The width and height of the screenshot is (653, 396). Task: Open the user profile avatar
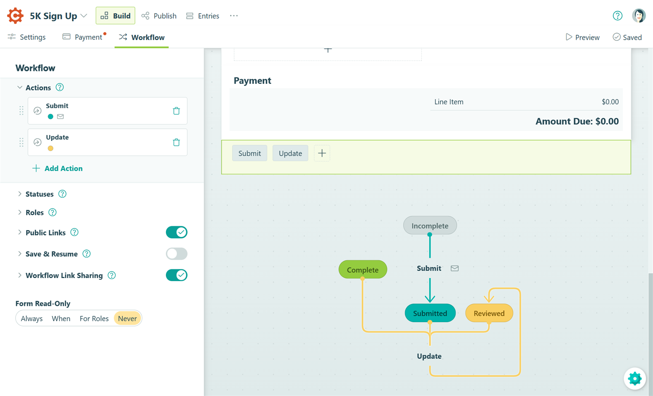point(639,16)
